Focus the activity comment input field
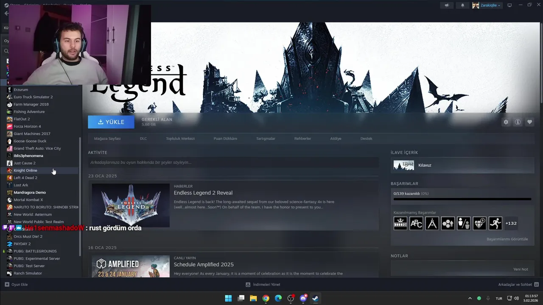 pos(233,162)
